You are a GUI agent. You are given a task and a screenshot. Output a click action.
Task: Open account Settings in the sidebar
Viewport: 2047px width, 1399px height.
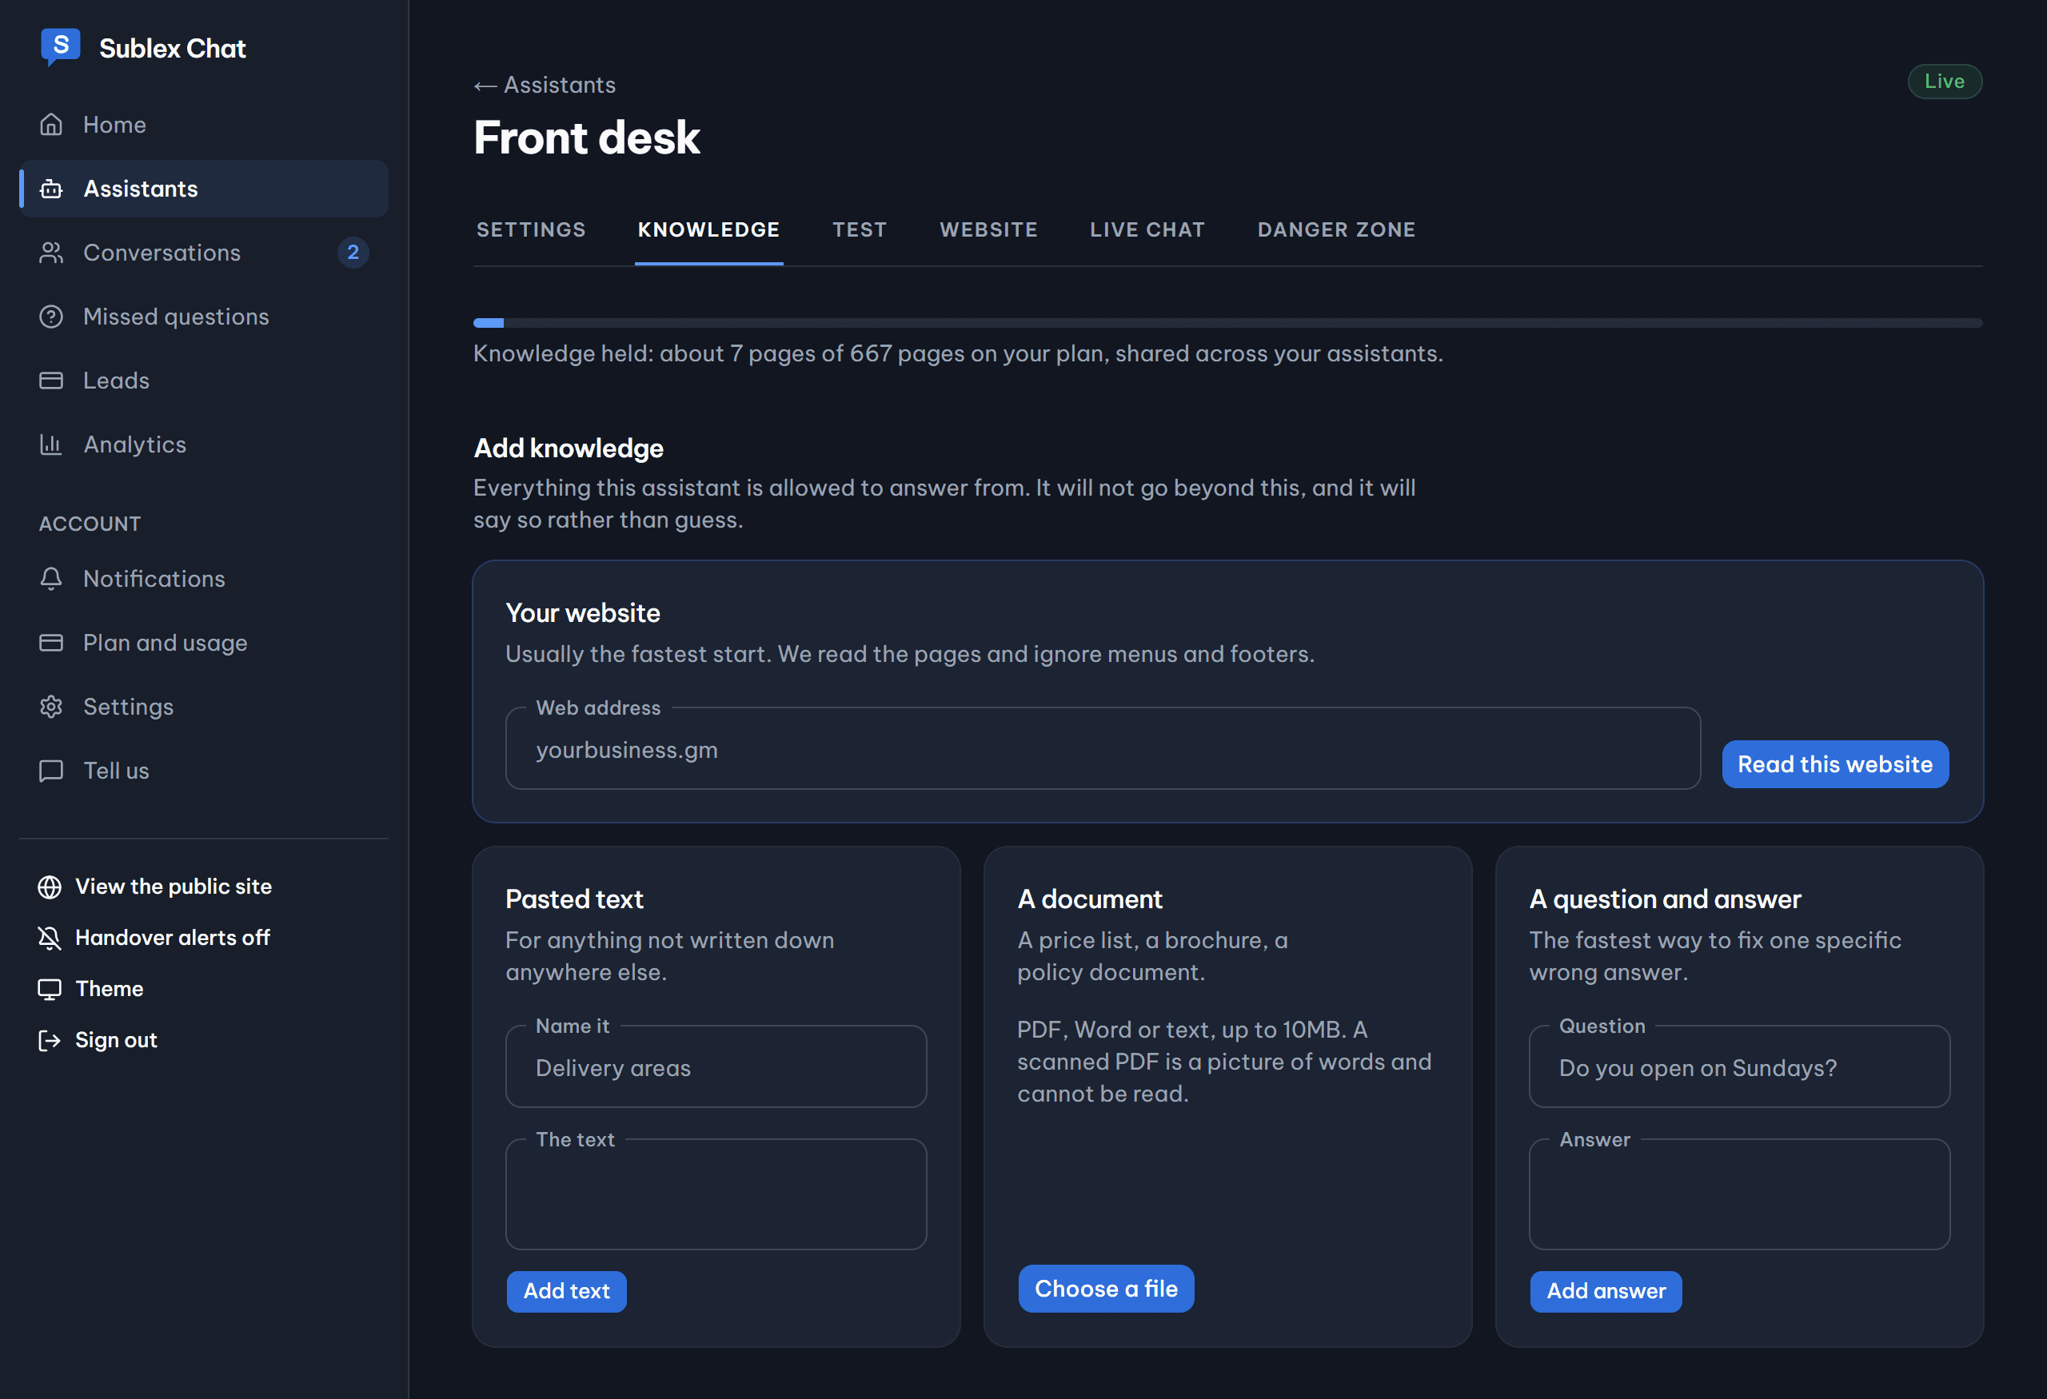203,707
